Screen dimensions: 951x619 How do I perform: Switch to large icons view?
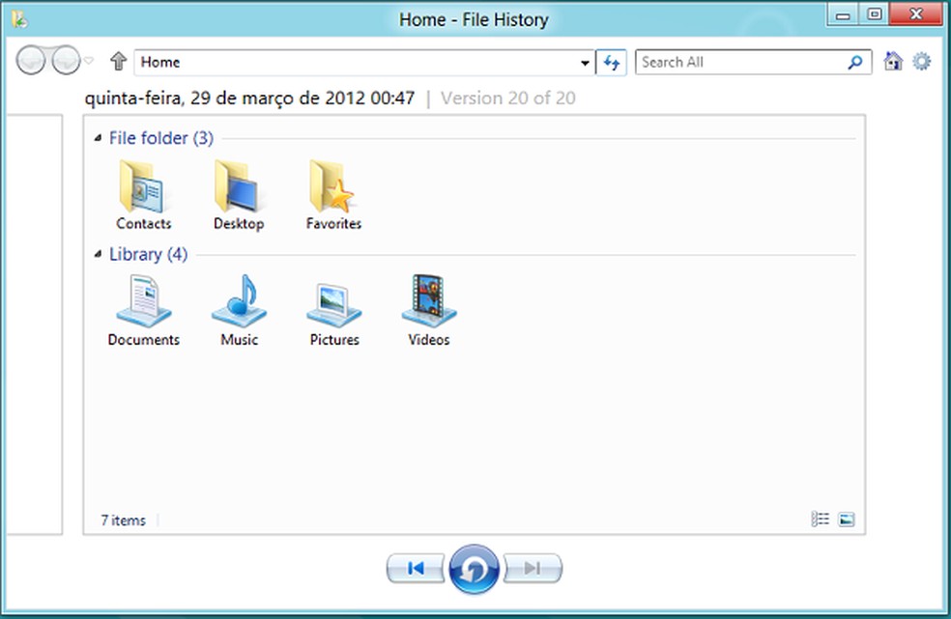846,520
